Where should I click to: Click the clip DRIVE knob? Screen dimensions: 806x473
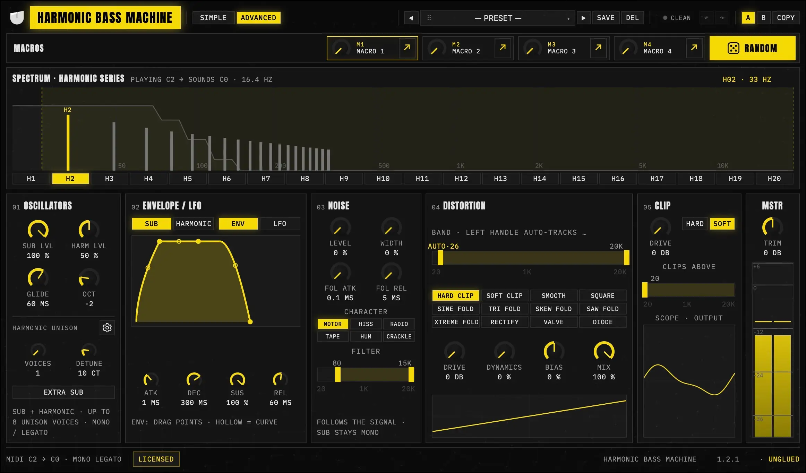660,227
